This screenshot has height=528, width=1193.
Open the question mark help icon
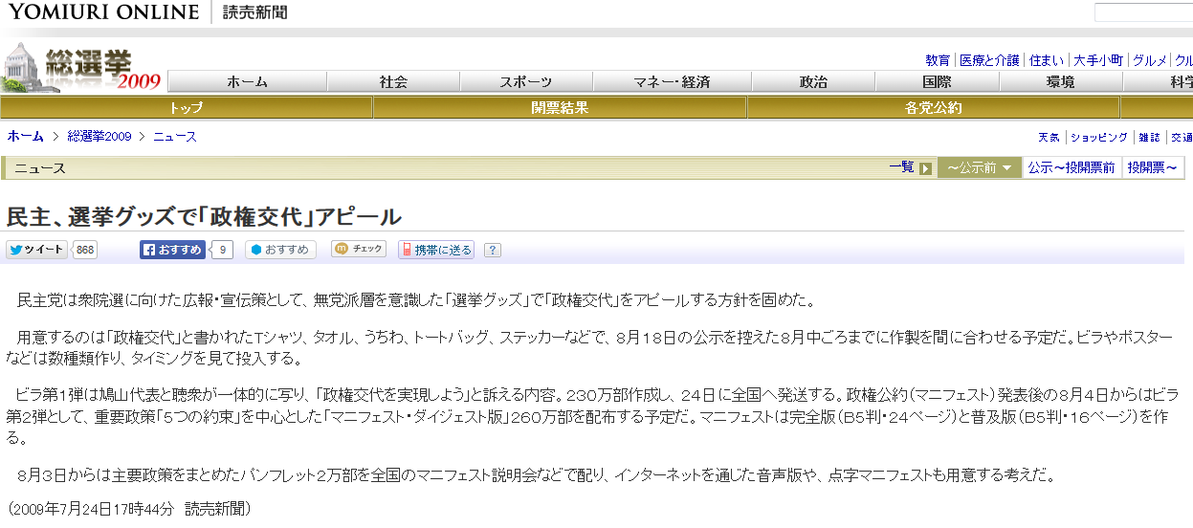(x=493, y=251)
